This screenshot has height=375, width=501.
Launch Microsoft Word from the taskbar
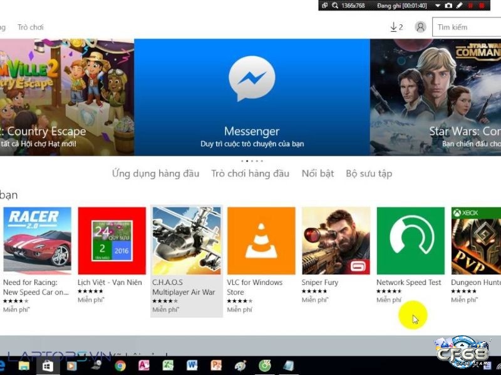(x=192, y=366)
